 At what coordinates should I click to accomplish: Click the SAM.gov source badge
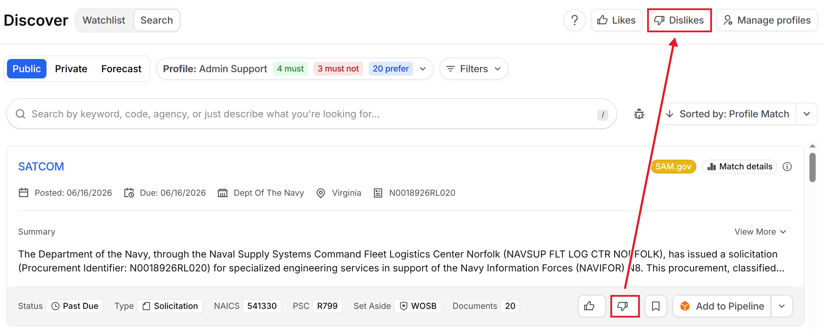coord(673,167)
